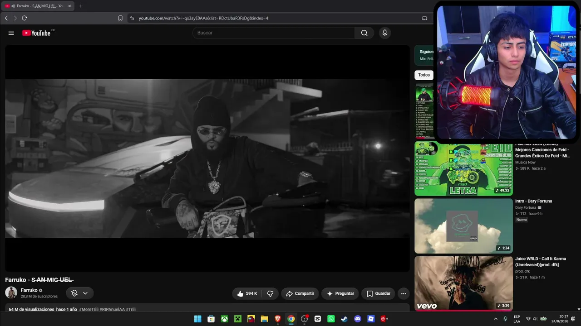The width and height of the screenshot is (581, 326).
Task: Open the Windows Start menu
Action: [198, 319]
